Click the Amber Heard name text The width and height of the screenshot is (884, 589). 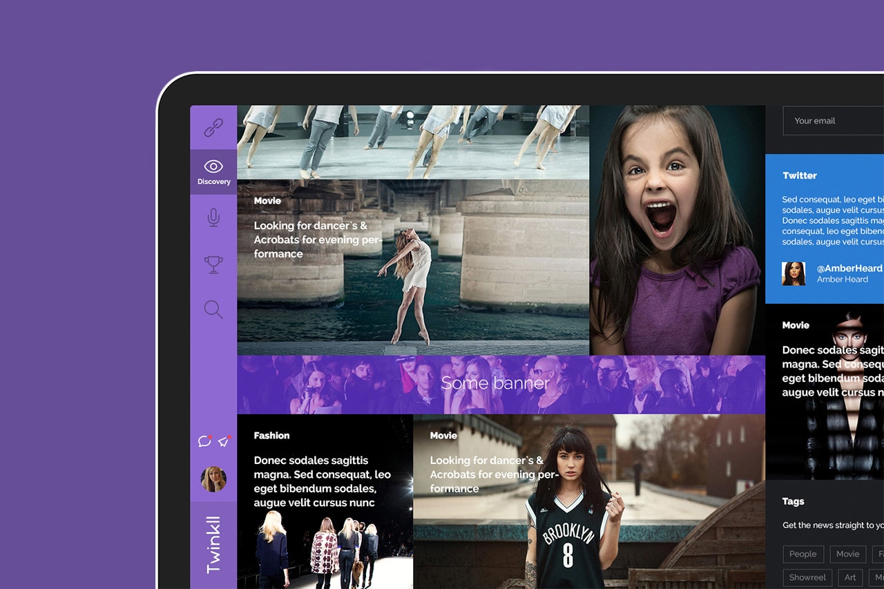point(843,280)
